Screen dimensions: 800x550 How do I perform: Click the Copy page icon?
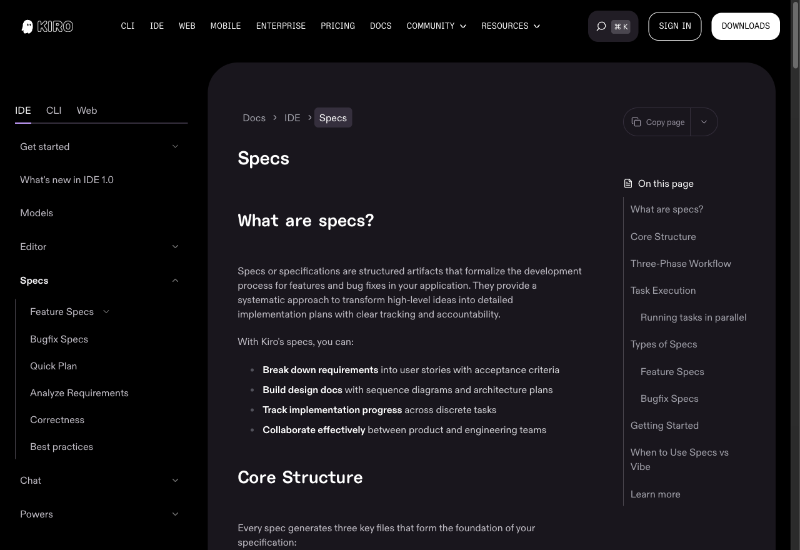tap(636, 122)
